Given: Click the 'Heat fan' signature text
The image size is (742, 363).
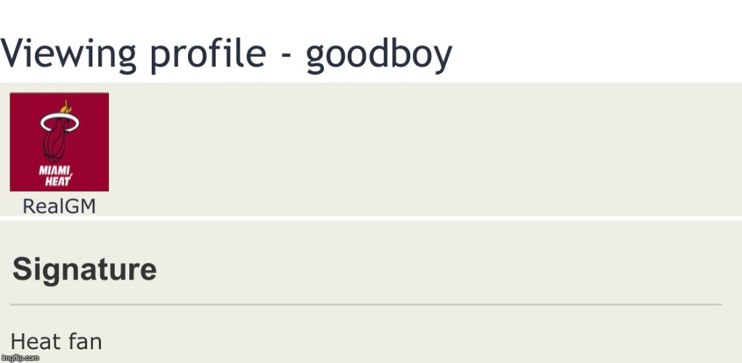Looking at the screenshot, I should pyautogui.click(x=56, y=341).
